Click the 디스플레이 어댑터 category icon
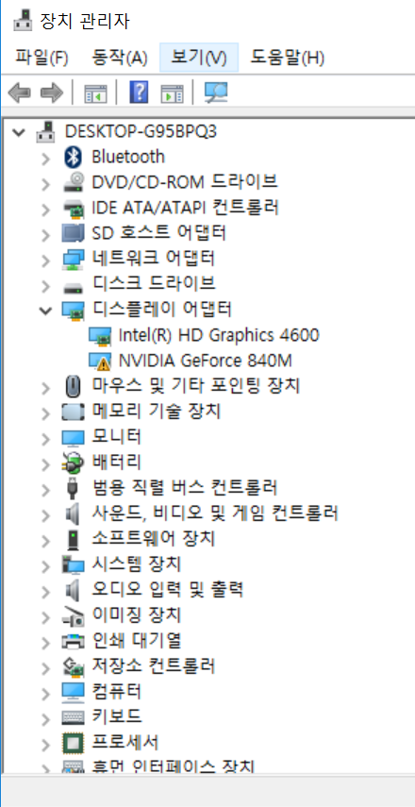The width and height of the screenshot is (415, 807). pos(73,310)
